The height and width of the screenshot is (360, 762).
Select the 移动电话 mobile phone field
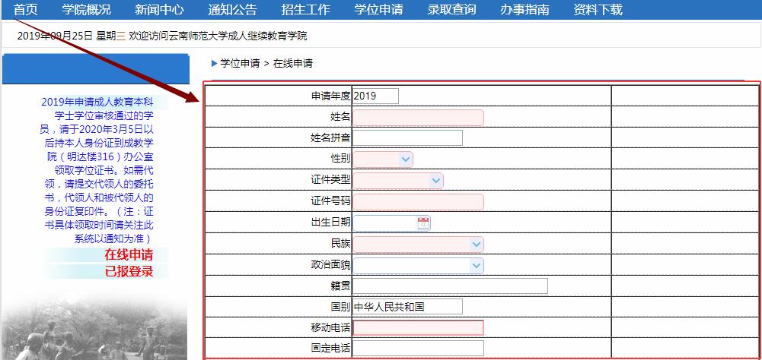pyautogui.click(x=419, y=328)
